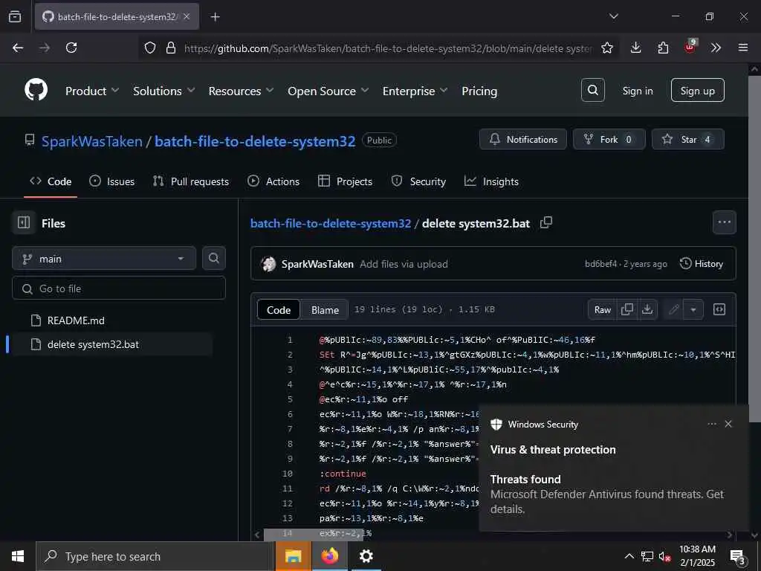Close the batch-file-to-delete-system32 tab
The image size is (761, 571).
tap(187, 16)
